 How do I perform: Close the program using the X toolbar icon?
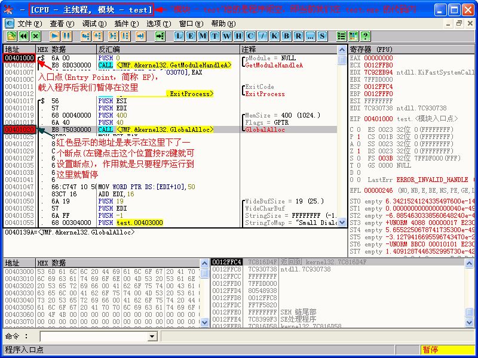36,36
